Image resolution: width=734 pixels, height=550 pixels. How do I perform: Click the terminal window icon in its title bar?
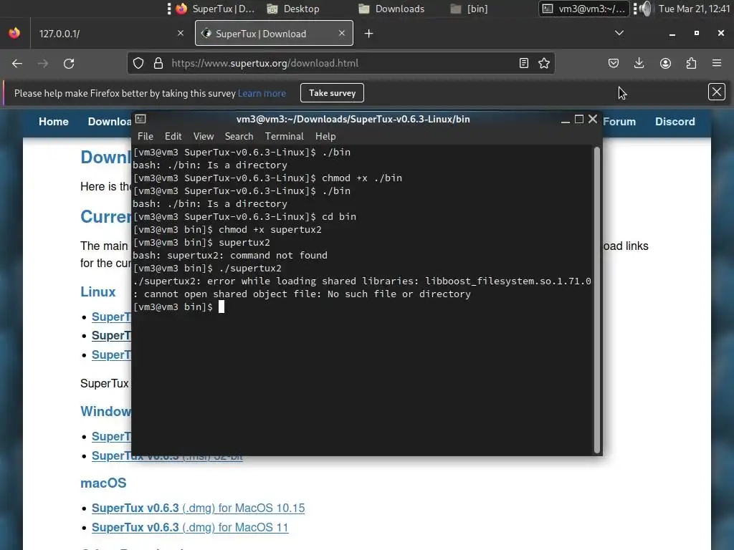click(140, 120)
